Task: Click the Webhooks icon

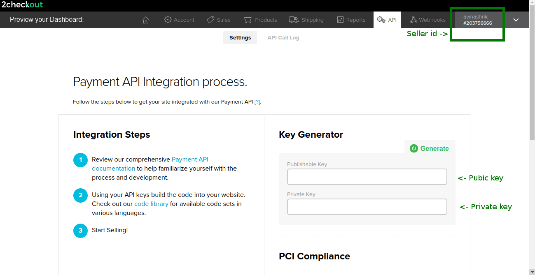Action: click(414, 20)
